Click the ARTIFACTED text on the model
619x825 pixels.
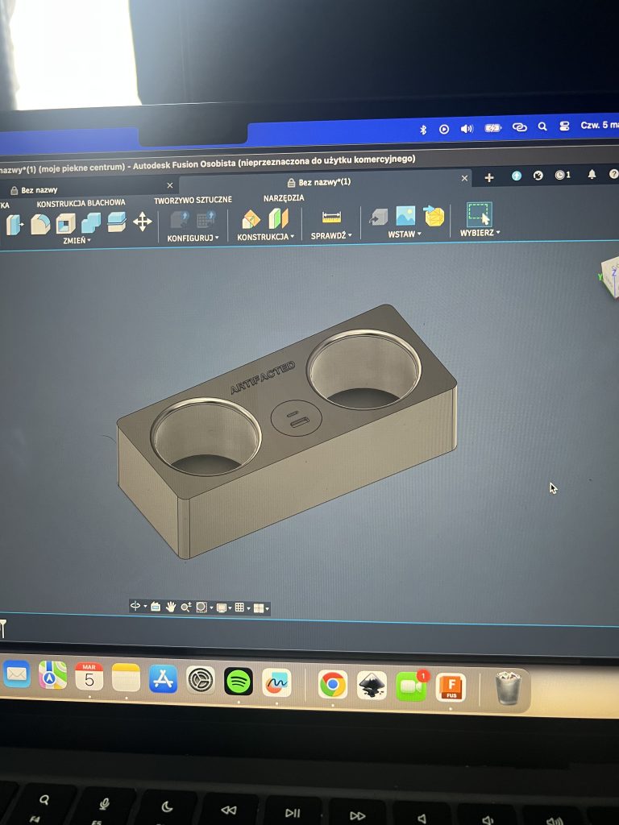(x=263, y=377)
